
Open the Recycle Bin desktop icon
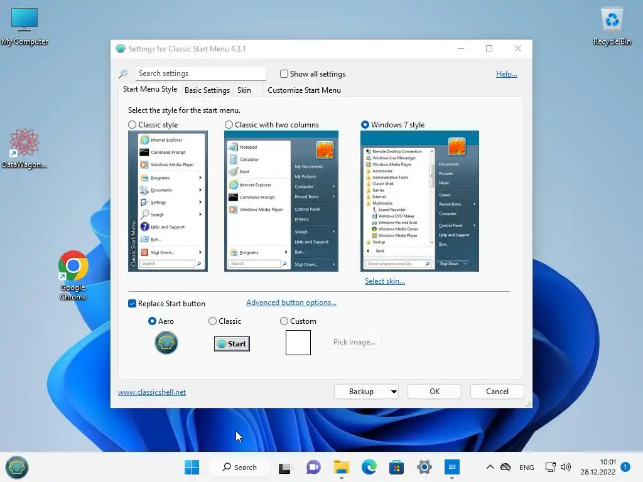tap(612, 26)
